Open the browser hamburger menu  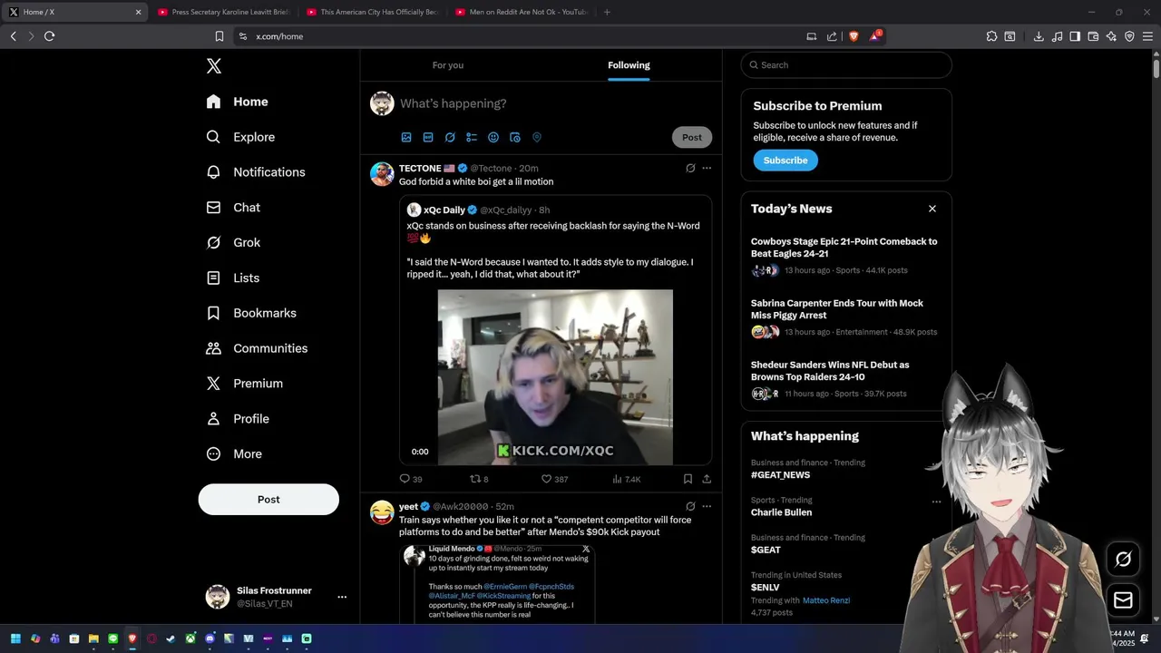1147,36
